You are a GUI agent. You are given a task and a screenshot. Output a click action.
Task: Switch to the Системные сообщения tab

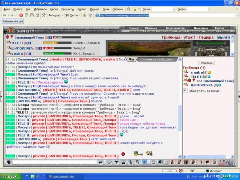157,59
